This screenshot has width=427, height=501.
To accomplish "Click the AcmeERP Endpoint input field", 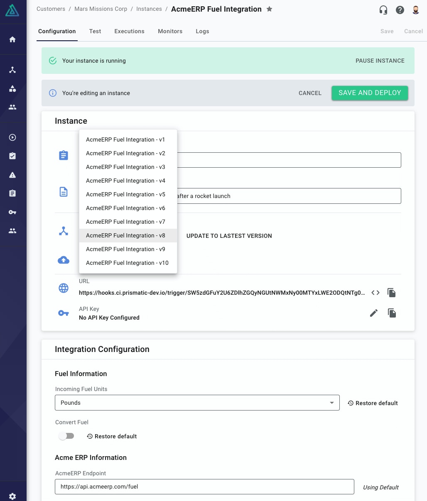I will pos(204,486).
